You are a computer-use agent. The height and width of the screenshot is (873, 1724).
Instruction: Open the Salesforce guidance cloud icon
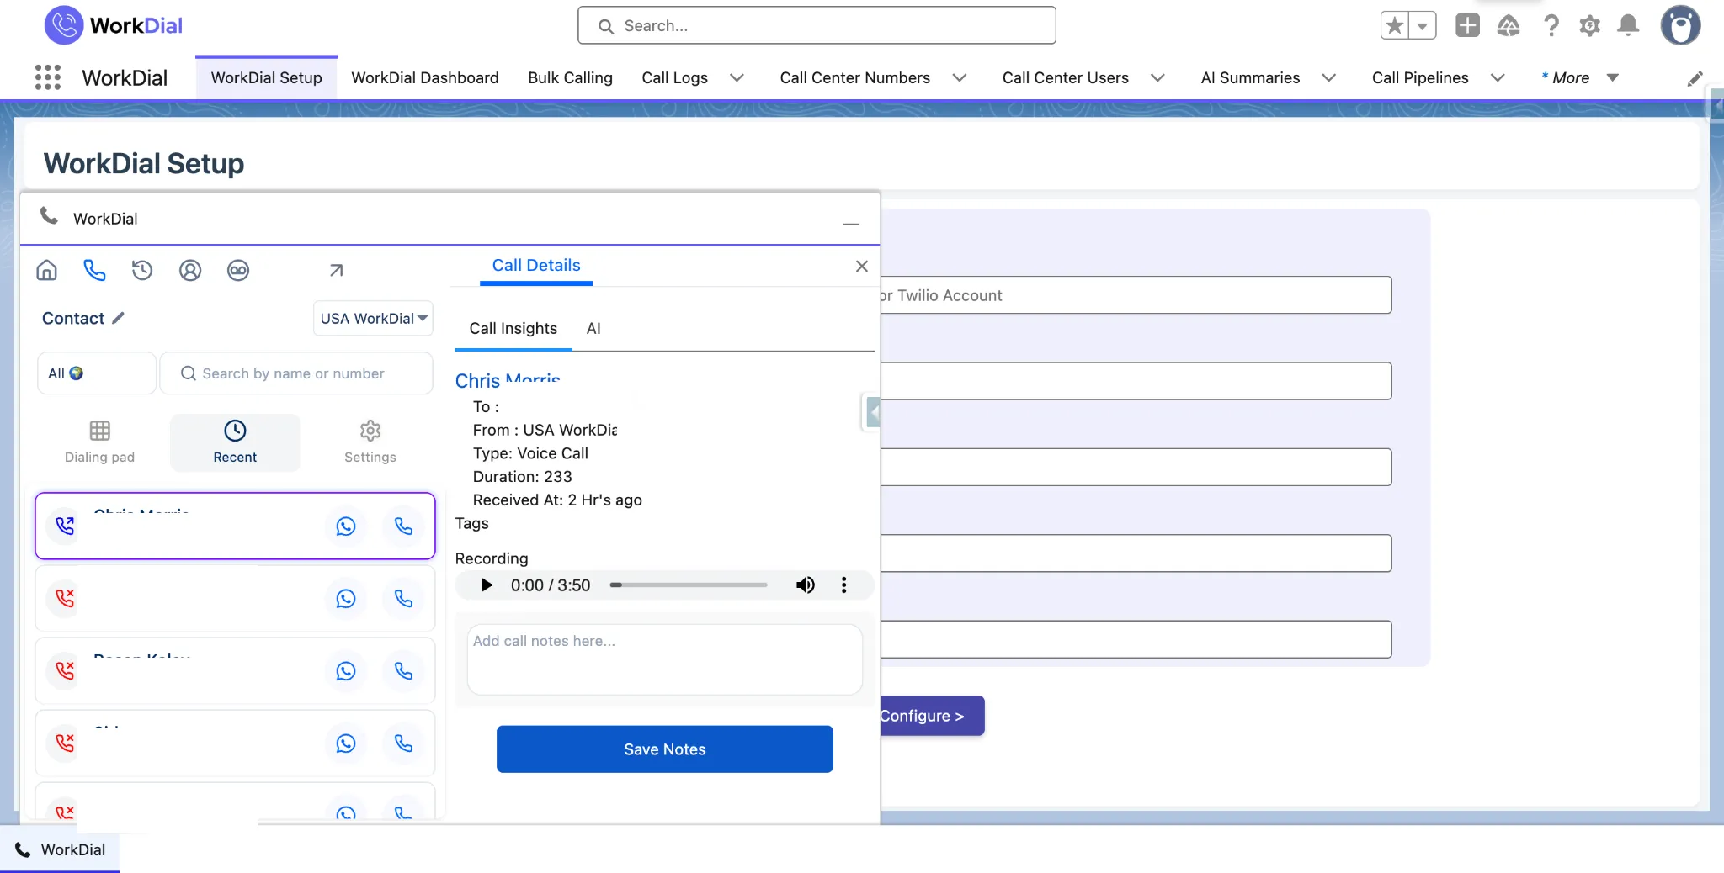[1508, 26]
